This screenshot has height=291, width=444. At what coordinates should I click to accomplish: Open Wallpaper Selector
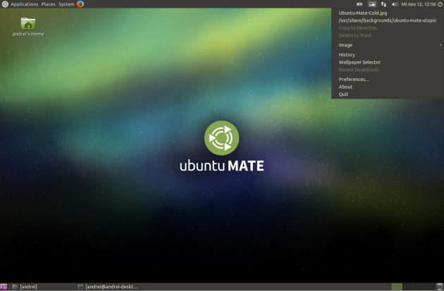coord(359,62)
